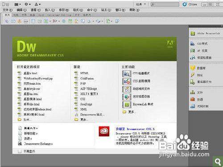Click the Insert Table icon in Insert bar
The image size is (223, 167).
(33, 21)
